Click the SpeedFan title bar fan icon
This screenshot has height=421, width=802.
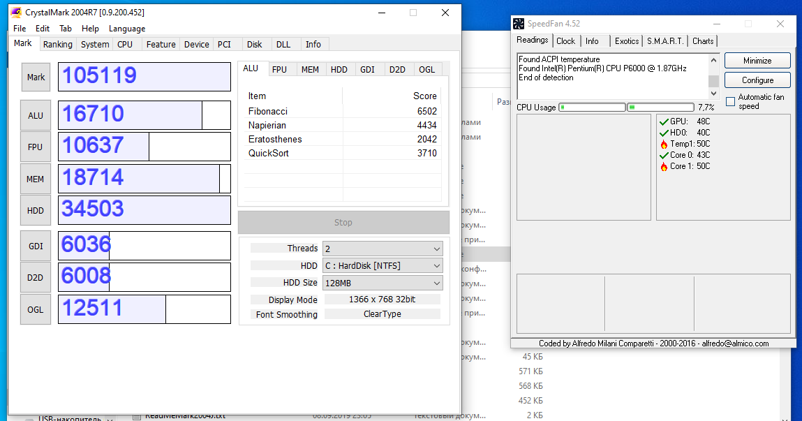pos(519,24)
